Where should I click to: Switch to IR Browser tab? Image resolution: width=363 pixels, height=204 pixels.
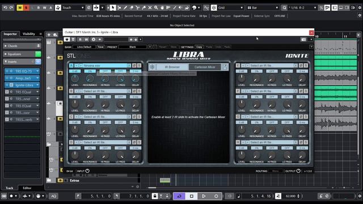[172, 67]
